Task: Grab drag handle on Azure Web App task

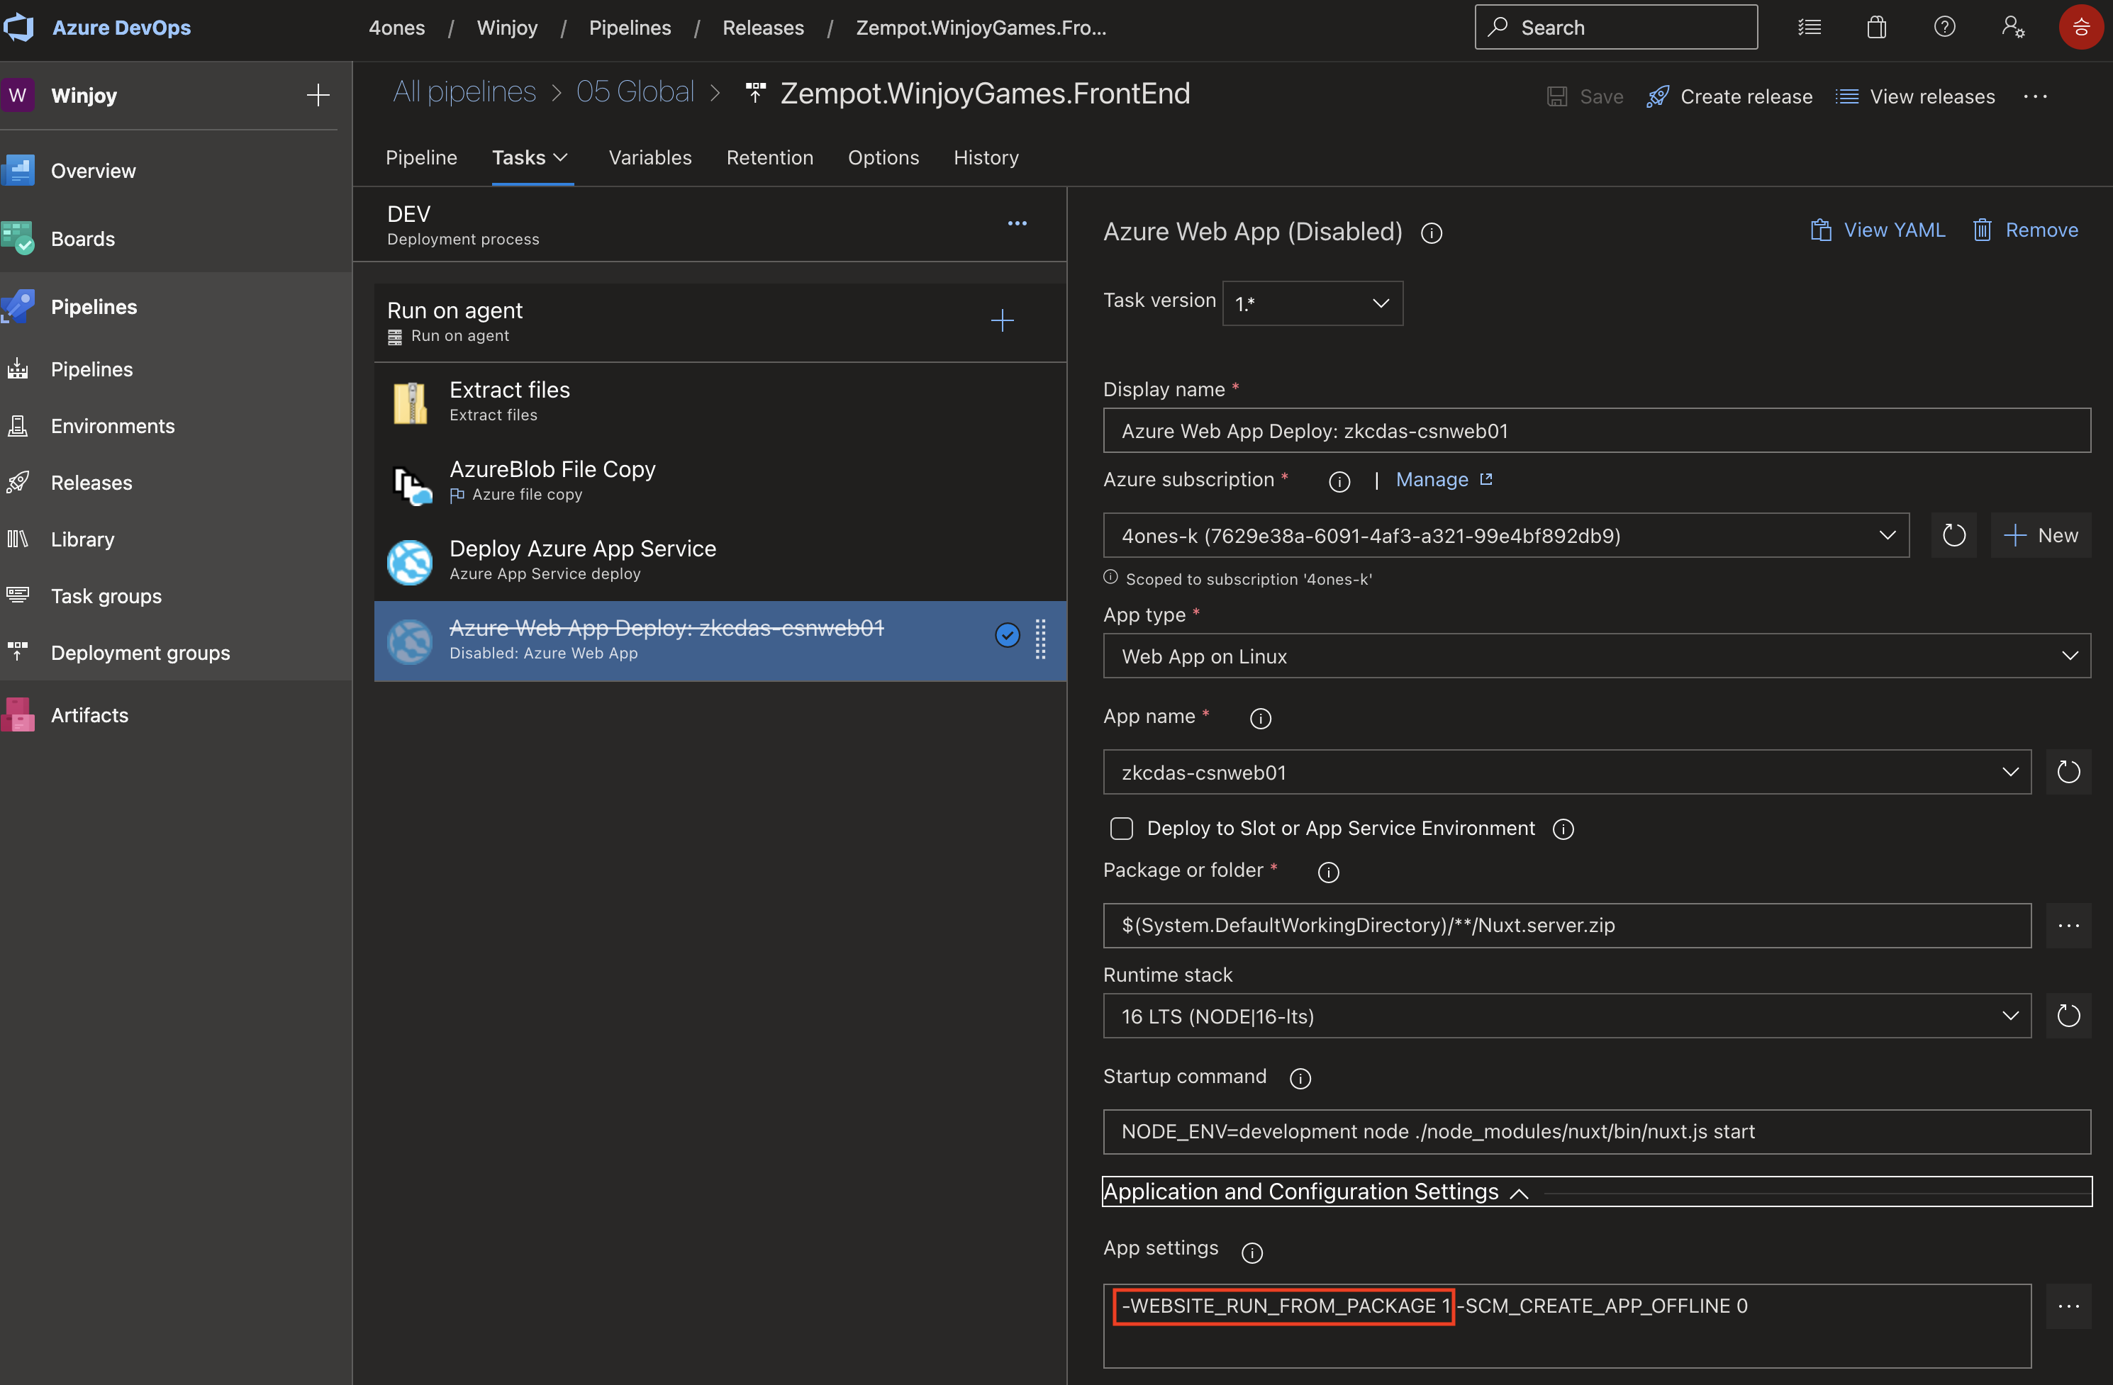Action: [x=1040, y=640]
